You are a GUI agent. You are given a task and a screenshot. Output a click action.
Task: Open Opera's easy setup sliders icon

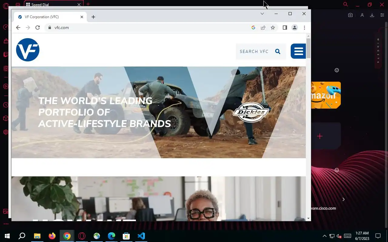click(382, 15)
